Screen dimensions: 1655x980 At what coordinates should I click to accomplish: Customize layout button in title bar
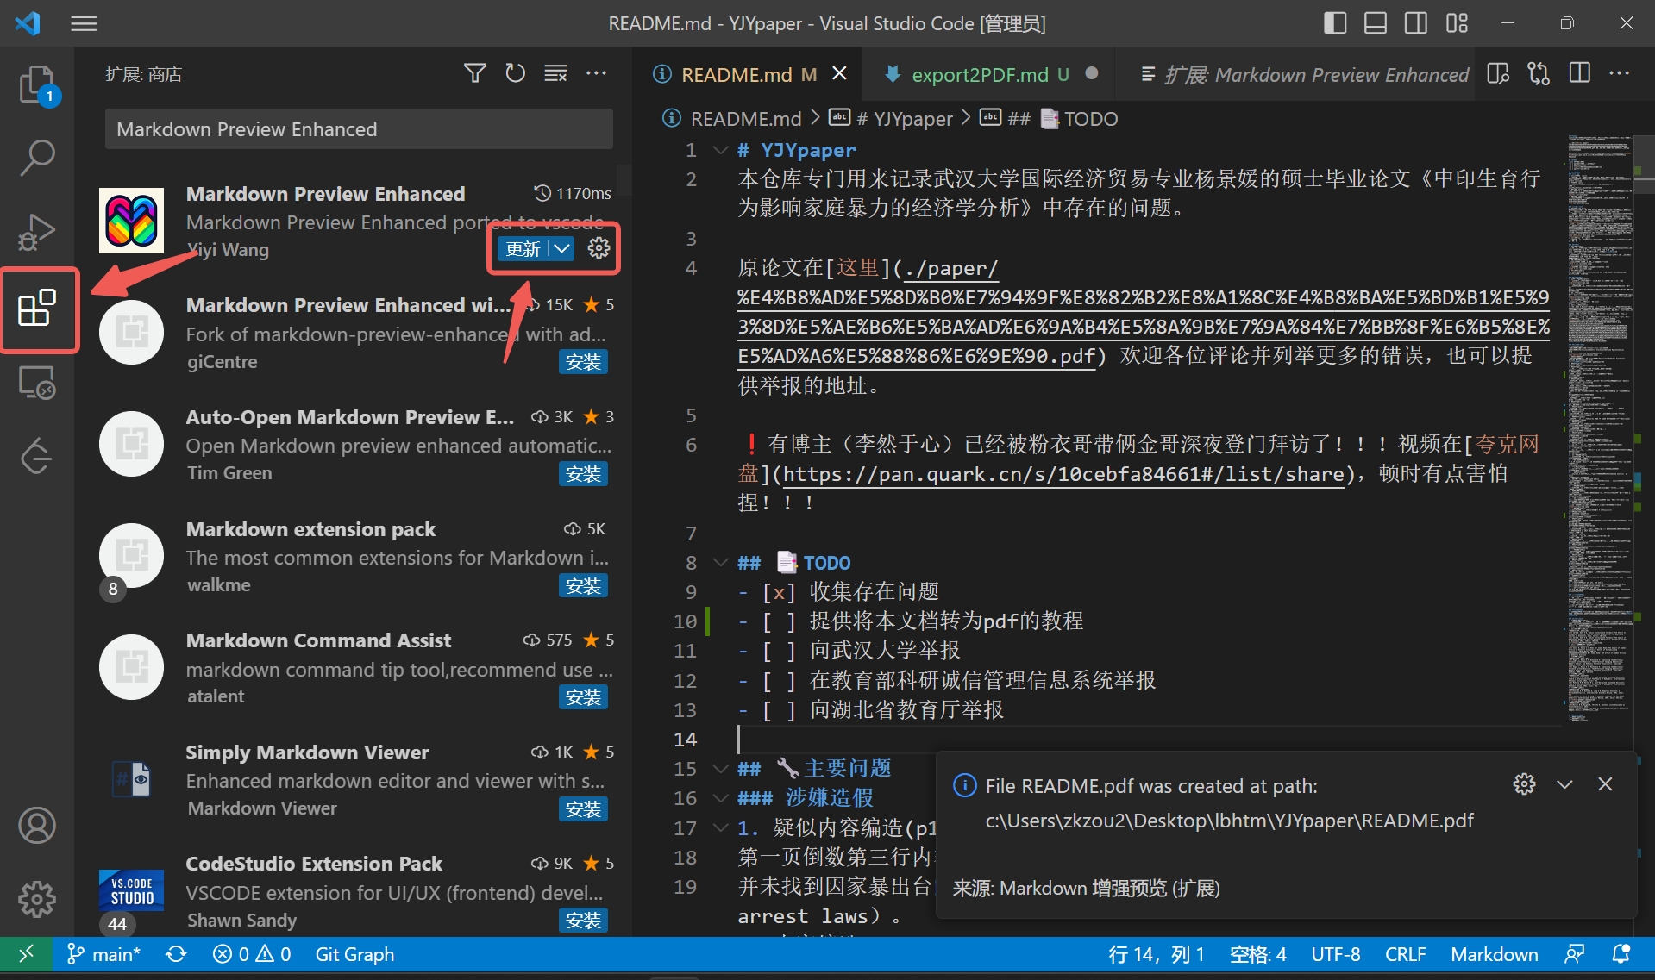(1457, 23)
